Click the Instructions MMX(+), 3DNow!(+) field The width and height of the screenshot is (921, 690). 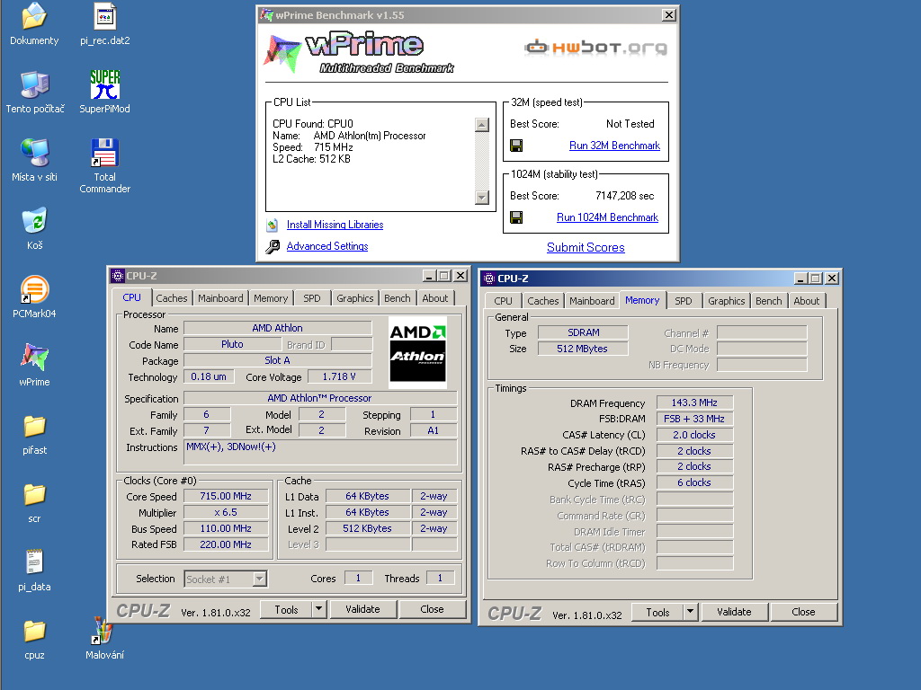coord(320,452)
